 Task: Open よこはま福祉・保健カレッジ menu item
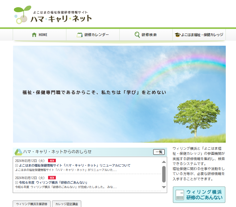point(199,35)
